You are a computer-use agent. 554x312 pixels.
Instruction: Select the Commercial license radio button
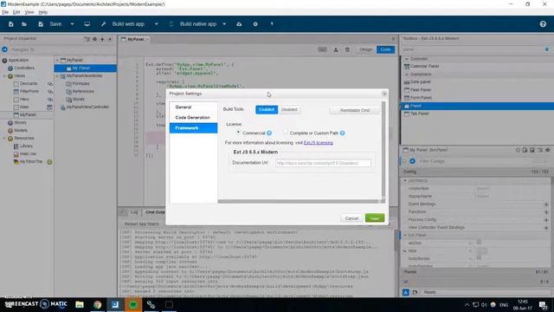pos(239,133)
